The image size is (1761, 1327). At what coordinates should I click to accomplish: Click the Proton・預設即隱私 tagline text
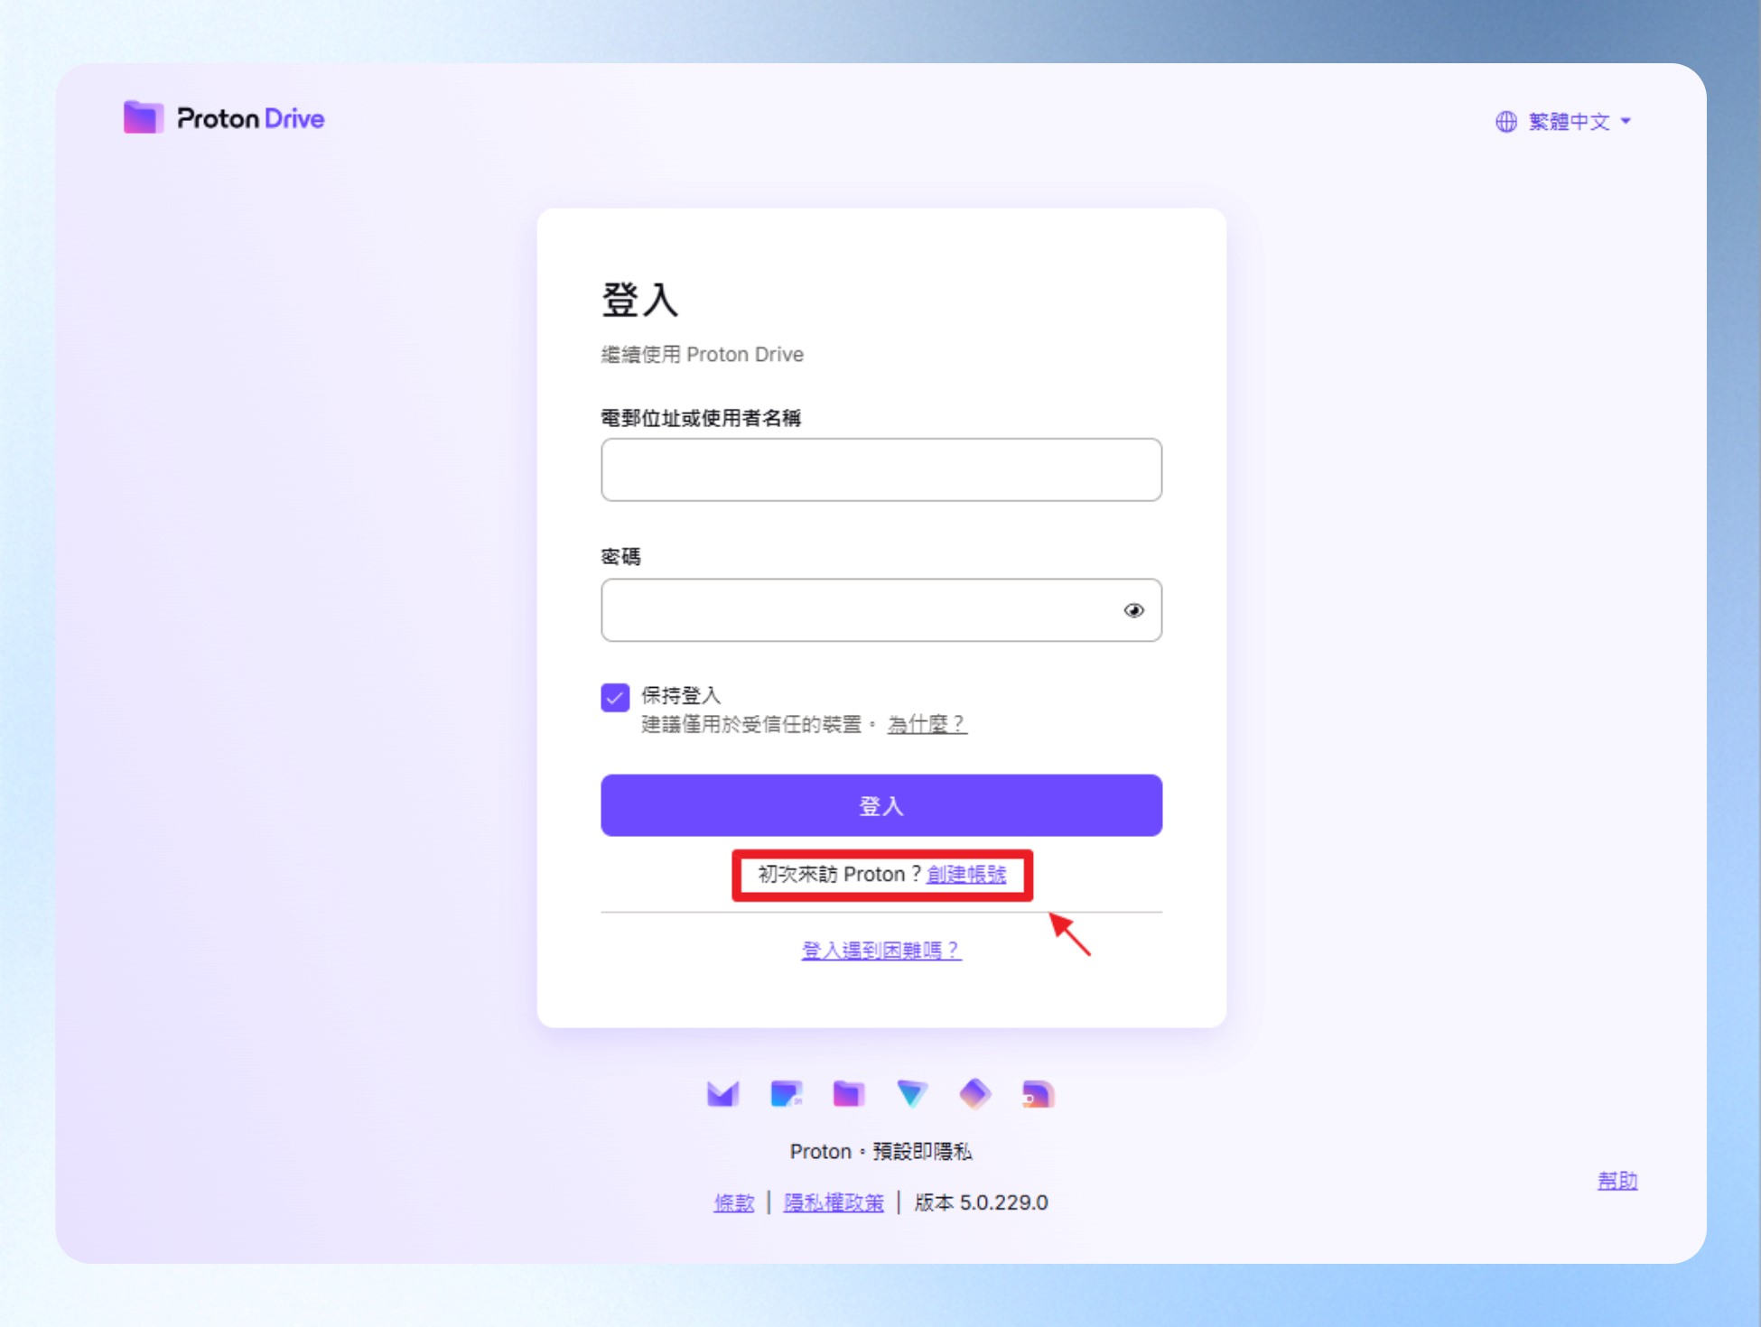coord(881,1151)
